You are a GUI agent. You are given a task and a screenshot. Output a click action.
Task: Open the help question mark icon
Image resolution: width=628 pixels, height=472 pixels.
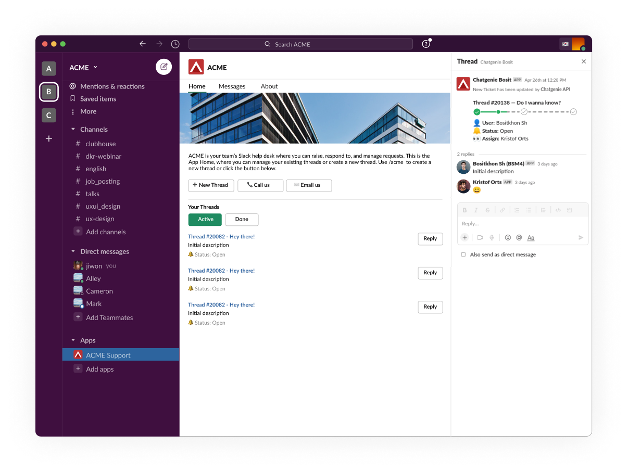pos(426,44)
